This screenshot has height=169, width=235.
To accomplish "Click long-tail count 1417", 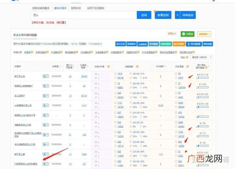I will coord(84,105).
